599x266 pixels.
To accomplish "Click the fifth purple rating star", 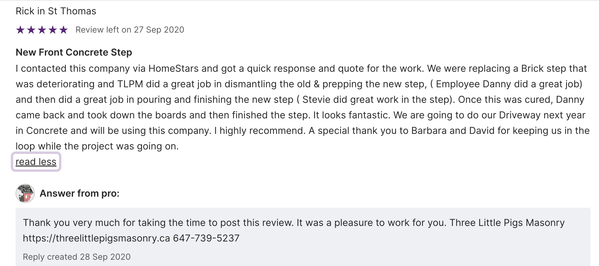I will pyautogui.click(x=63, y=30).
